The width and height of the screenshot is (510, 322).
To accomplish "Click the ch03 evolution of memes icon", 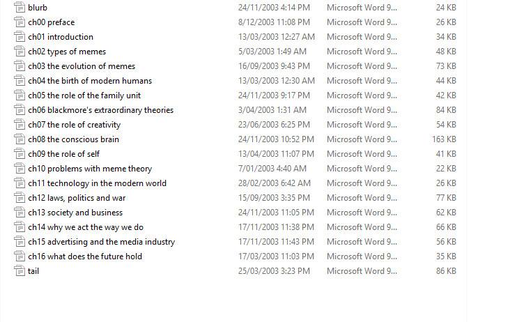I will (19, 66).
